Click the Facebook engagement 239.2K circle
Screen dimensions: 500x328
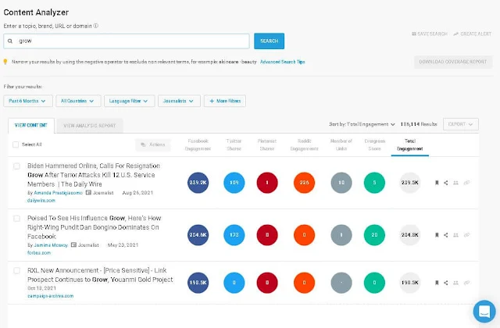click(x=198, y=183)
